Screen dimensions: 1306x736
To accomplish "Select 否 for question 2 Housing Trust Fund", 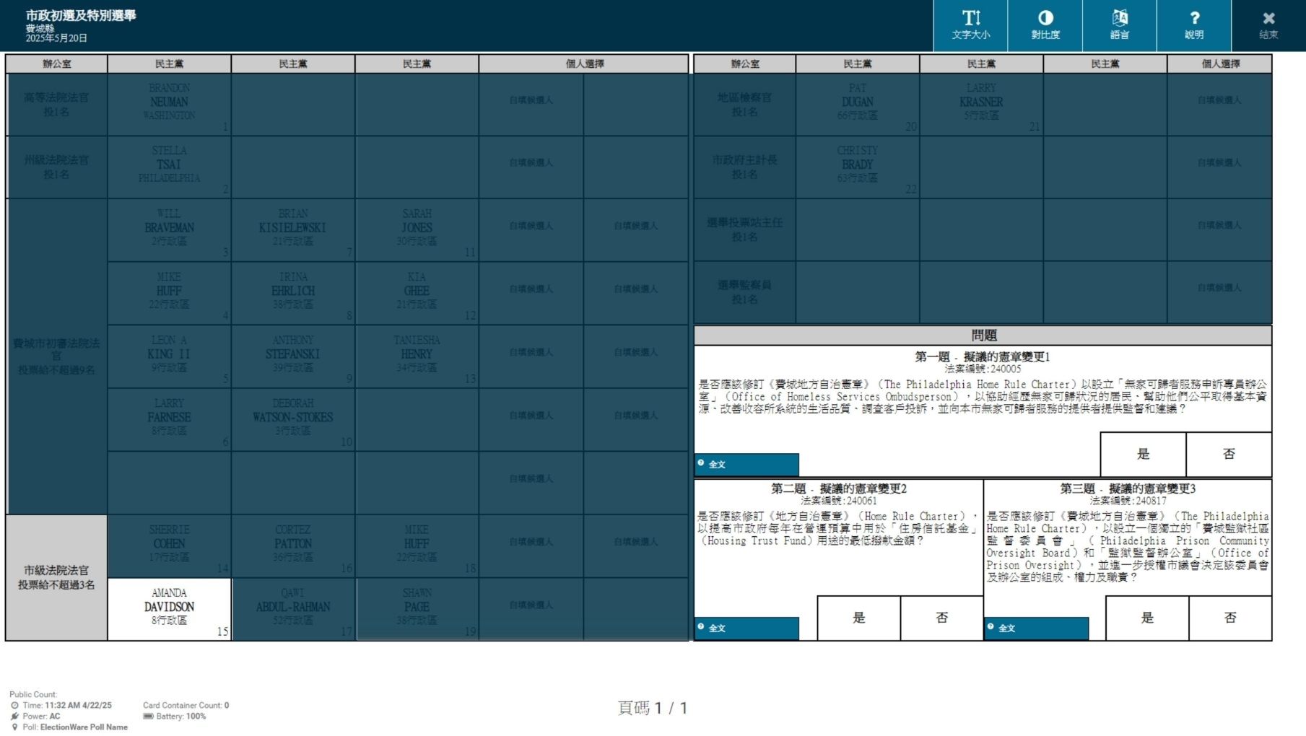I will point(941,618).
